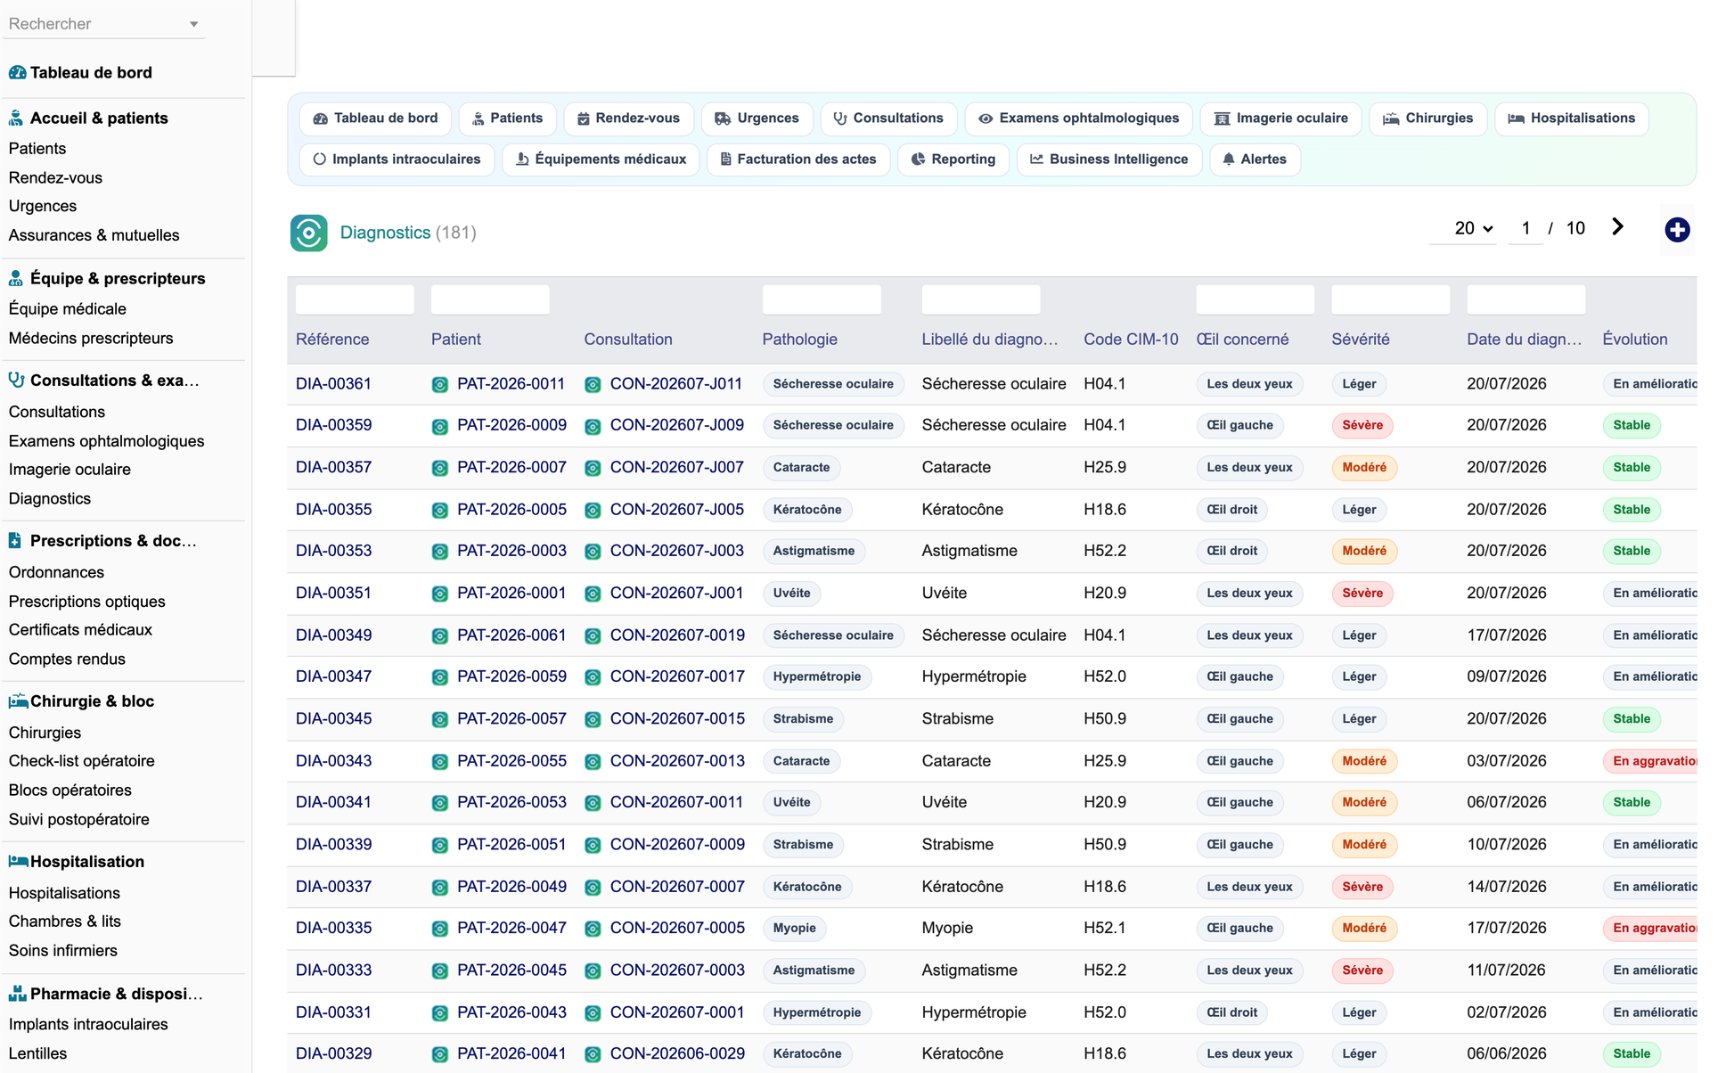Screen dimensions: 1734x1073
Task: Click the Tableau de bord sidebar icon
Action: (17, 72)
